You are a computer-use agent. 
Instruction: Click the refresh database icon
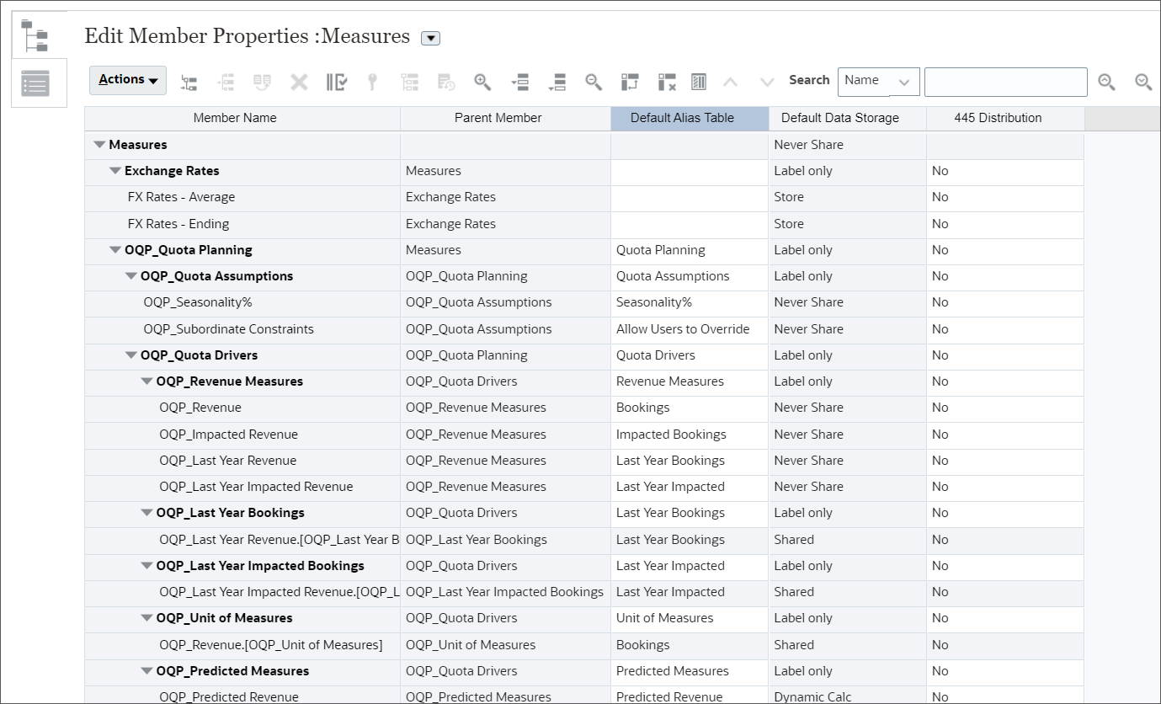point(445,82)
